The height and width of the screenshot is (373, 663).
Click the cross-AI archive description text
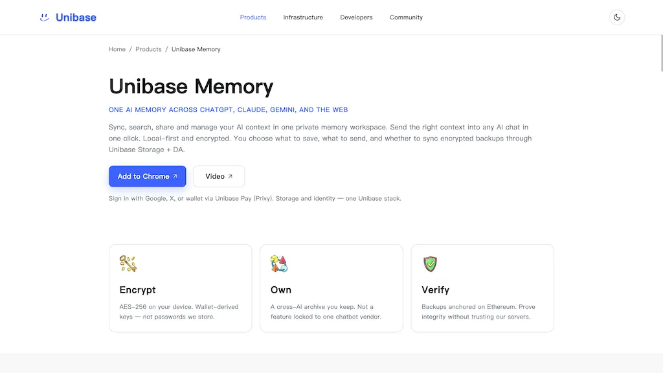click(326, 311)
